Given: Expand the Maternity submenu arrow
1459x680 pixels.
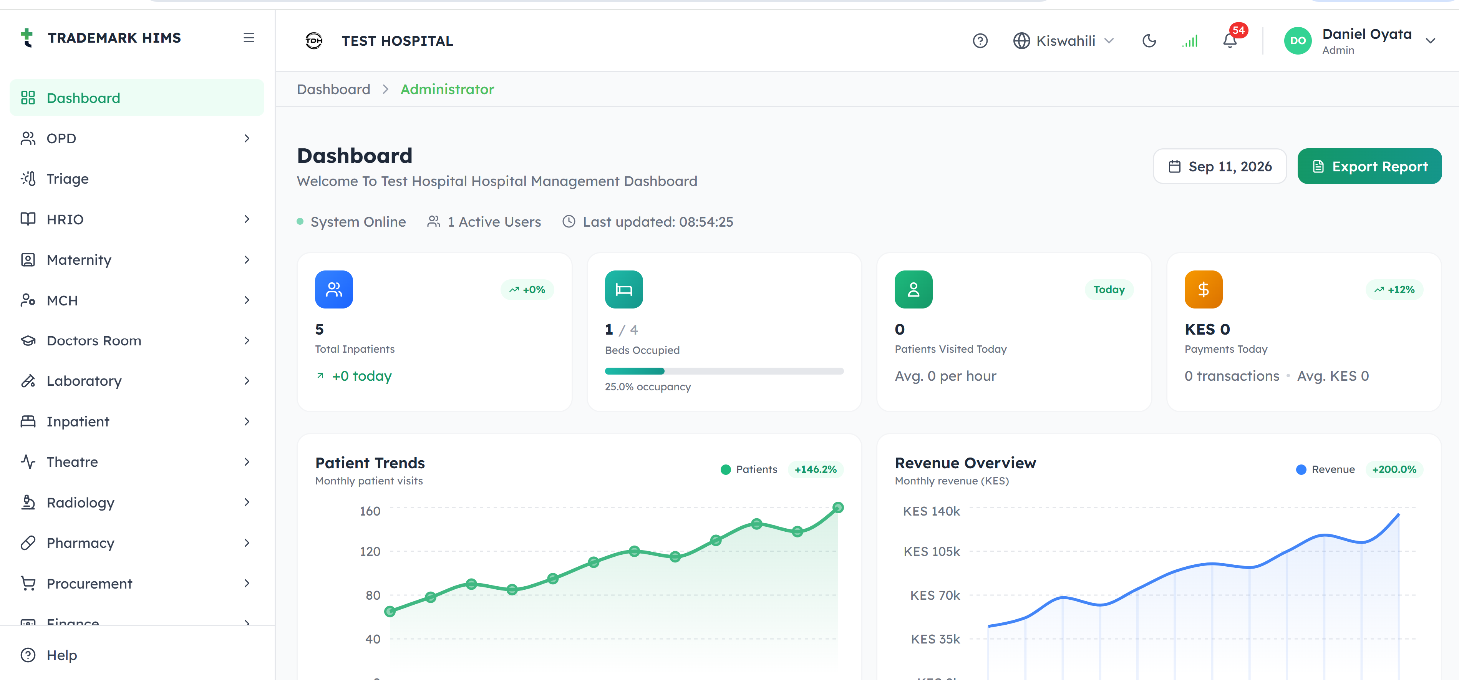Looking at the screenshot, I should tap(246, 260).
